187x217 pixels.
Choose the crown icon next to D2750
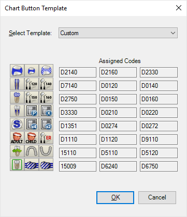pos(17,98)
